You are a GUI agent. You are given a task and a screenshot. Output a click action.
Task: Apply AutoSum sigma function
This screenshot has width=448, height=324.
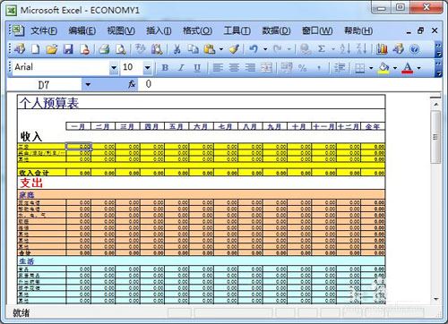click(322, 49)
